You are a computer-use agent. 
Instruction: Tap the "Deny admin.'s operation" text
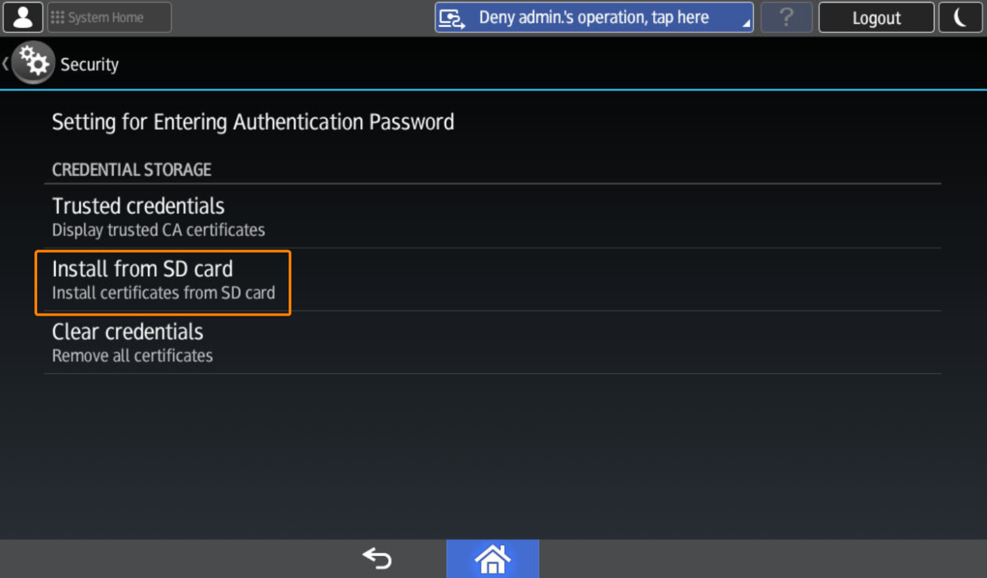594,18
